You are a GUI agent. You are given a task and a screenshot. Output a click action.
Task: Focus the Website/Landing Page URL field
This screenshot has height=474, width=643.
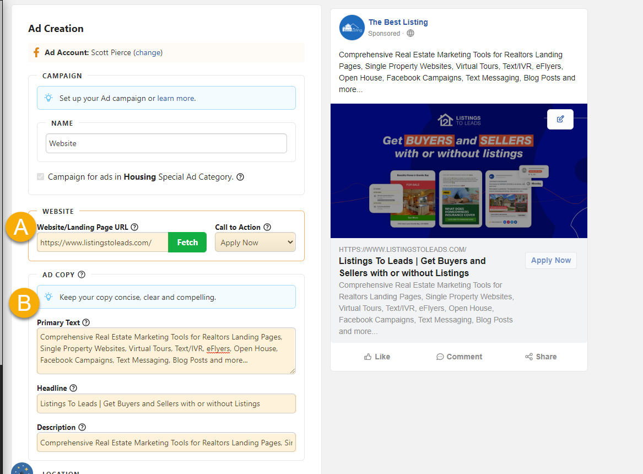coord(102,243)
